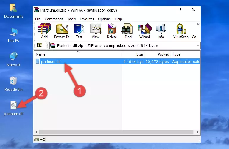Sort by the Name column header
This screenshot has width=229, height=149.
(x=78, y=54)
